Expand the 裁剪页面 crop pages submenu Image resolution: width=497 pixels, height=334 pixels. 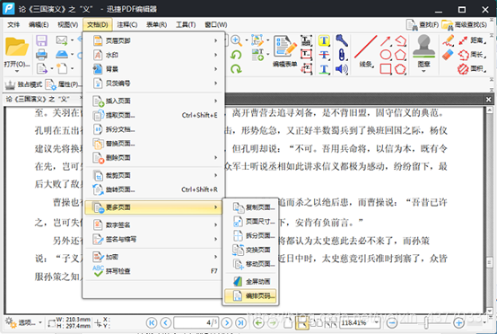[153, 175]
